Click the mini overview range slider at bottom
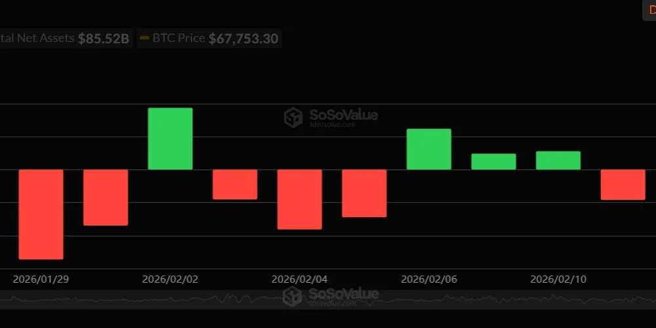The height and width of the screenshot is (328, 656). (328, 298)
